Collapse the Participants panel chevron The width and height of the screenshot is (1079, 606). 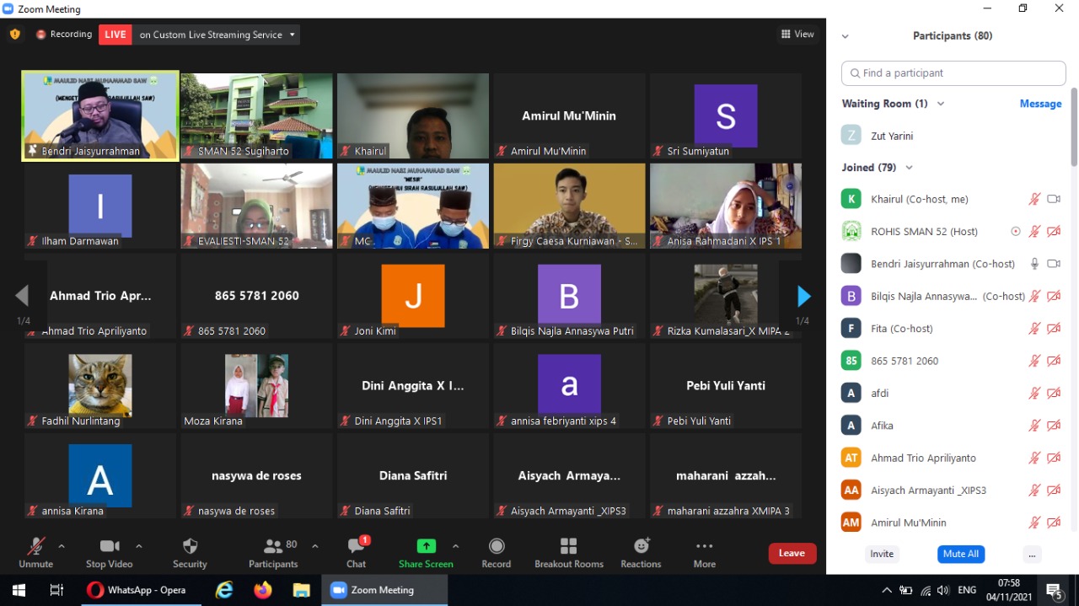pos(845,36)
